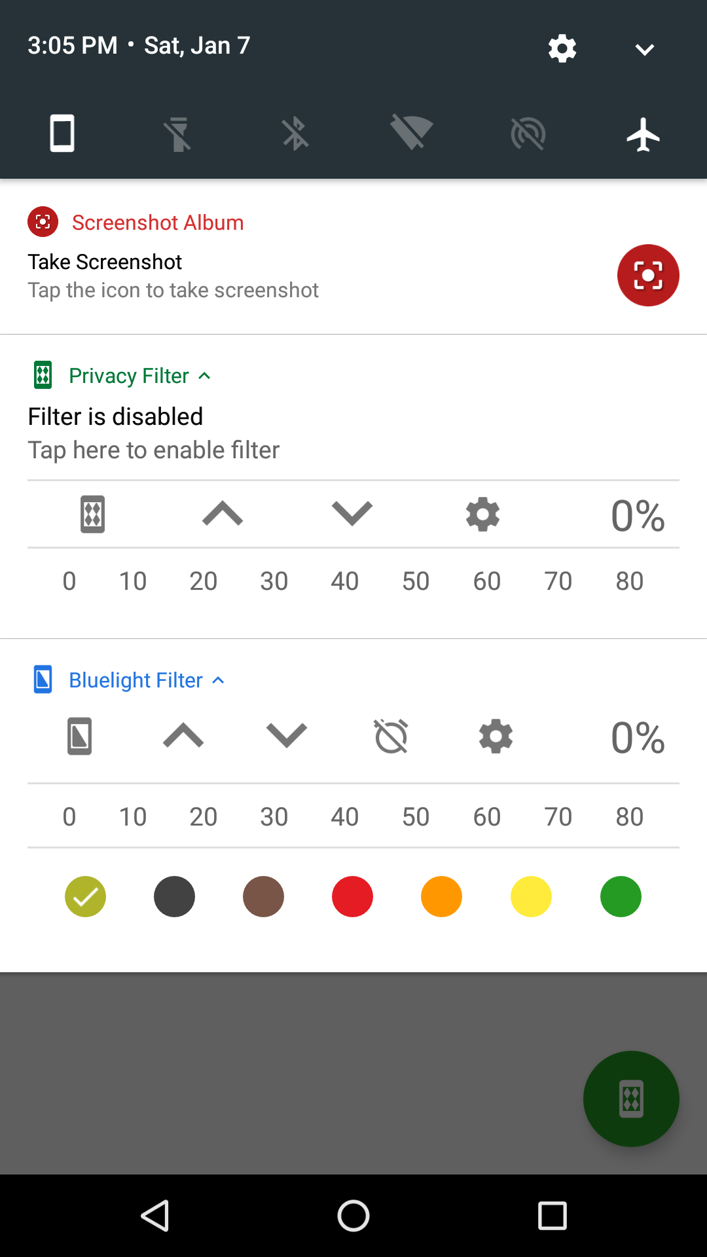
Task: Collapse the Privacy Filter notification
Action: tap(204, 376)
